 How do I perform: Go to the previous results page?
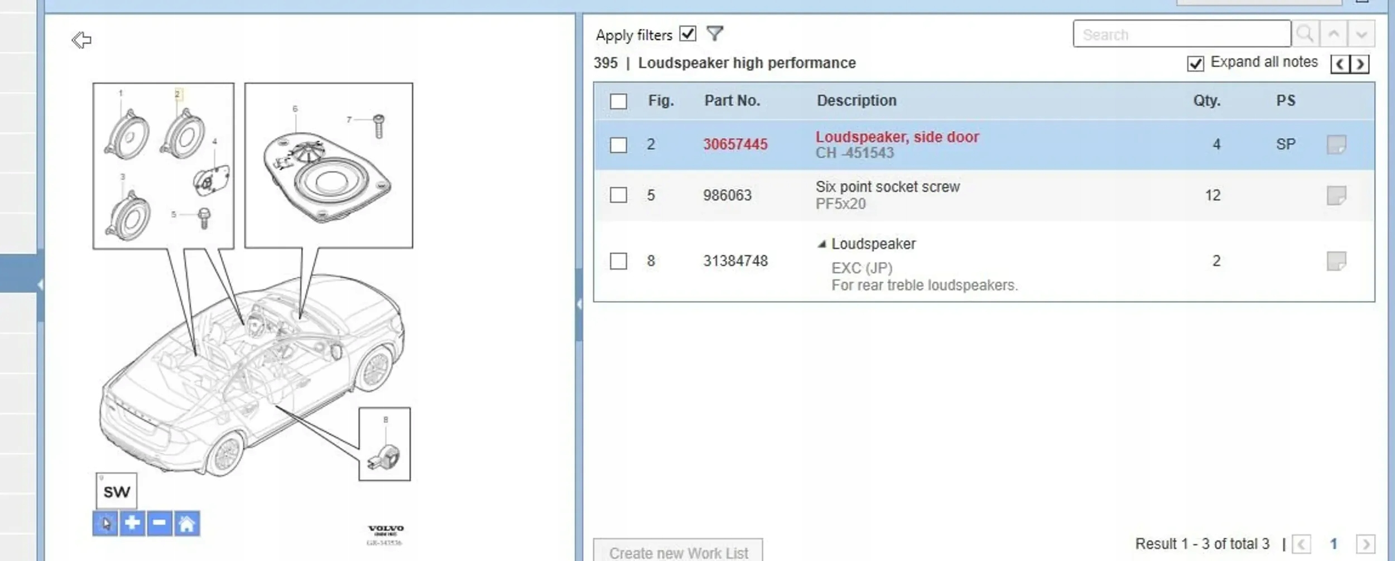pyautogui.click(x=1301, y=544)
